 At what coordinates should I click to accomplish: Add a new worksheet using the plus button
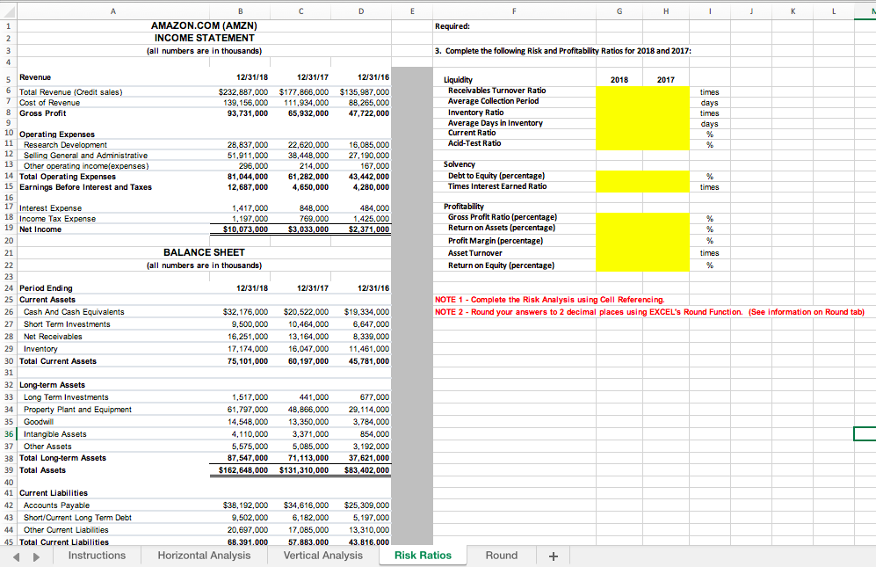pos(551,555)
